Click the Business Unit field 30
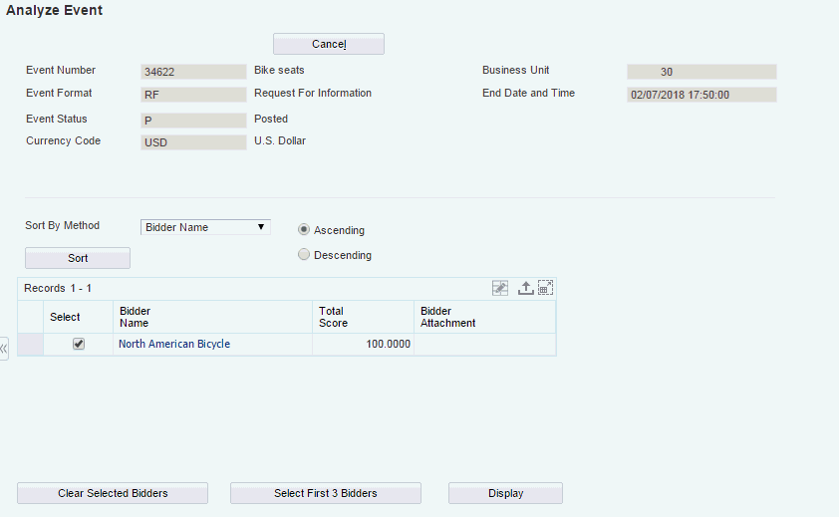839x517 pixels. [701, 72]
